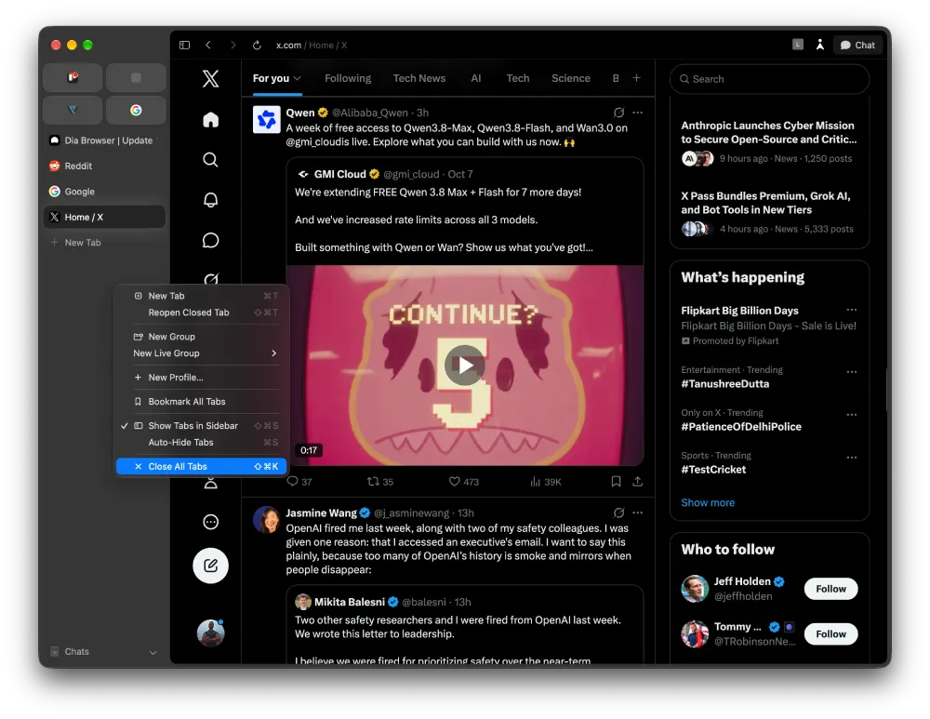The image size is (930, 719).
Task: Follow Tommy
Action: pos(830,634)
